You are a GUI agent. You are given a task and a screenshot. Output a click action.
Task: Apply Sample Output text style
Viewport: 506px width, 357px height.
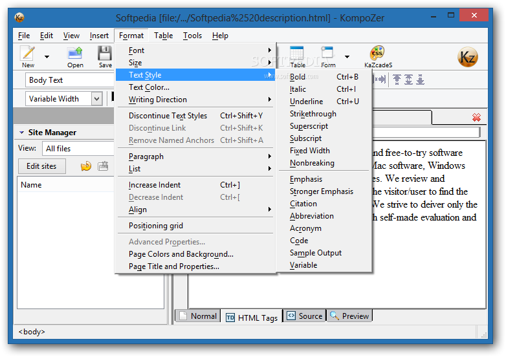[x=324, y=252]
